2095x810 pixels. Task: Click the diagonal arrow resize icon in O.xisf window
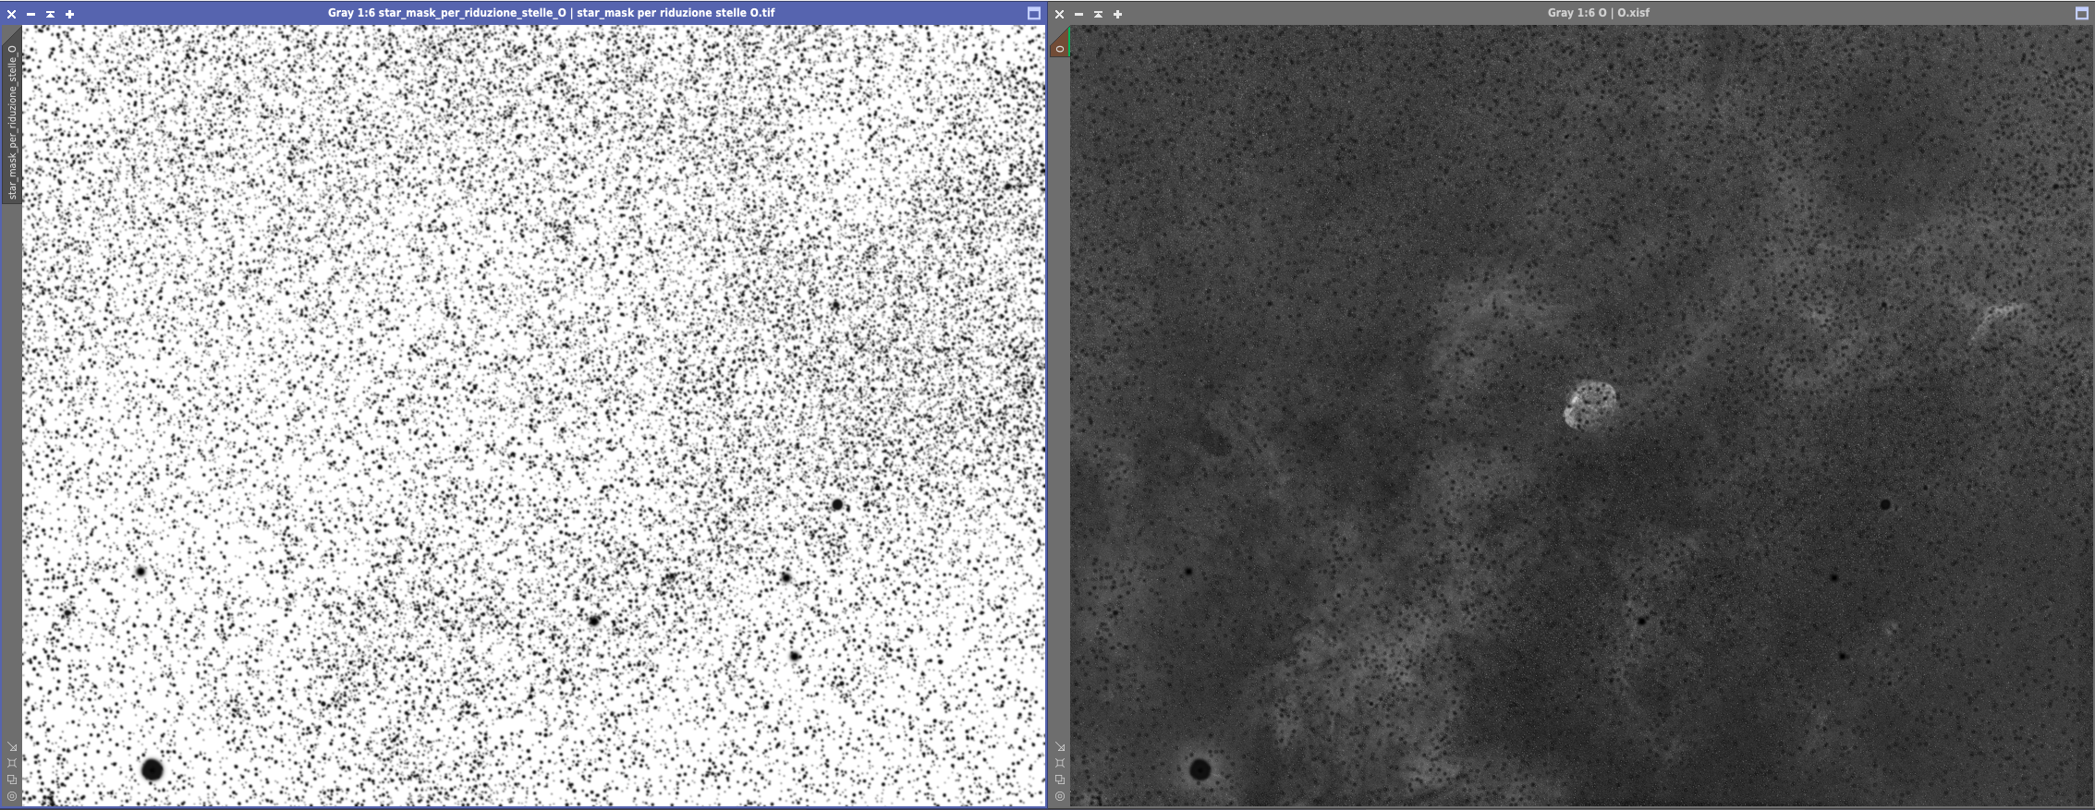[x=1060, y=747]
